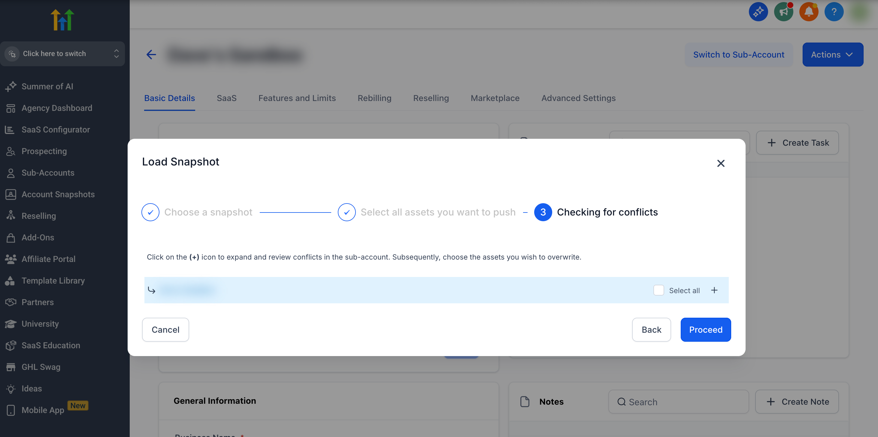Go back using the left arrow icon
Screen dimensions: 878x437
(151, 55)
